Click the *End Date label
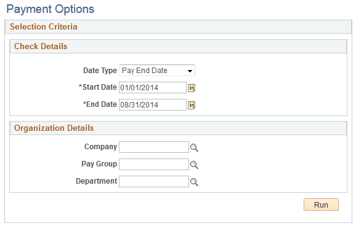This screenshot has height=226, width=356. [100, 104]
